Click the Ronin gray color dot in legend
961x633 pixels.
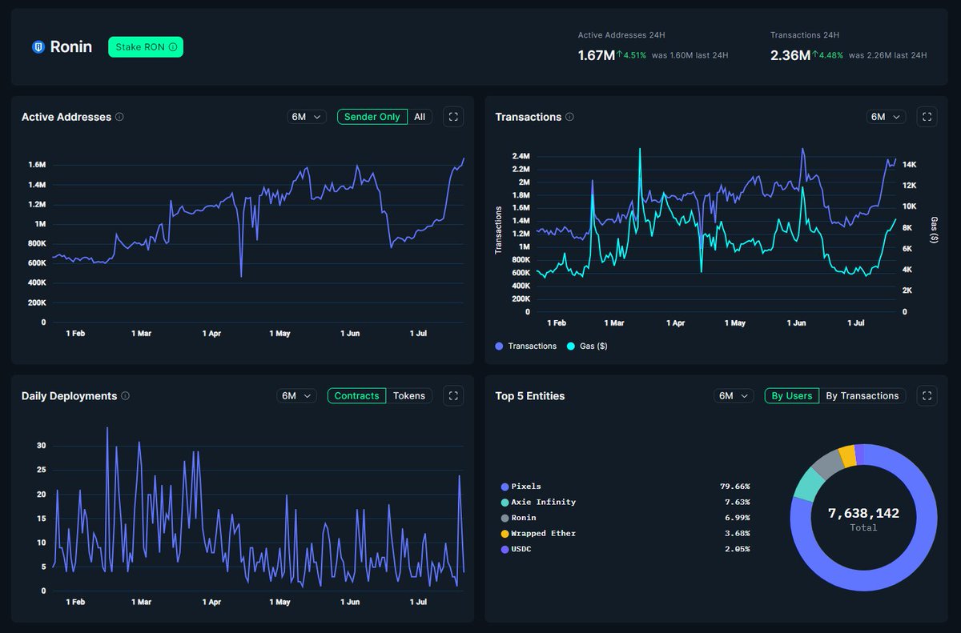coord(505,518)
